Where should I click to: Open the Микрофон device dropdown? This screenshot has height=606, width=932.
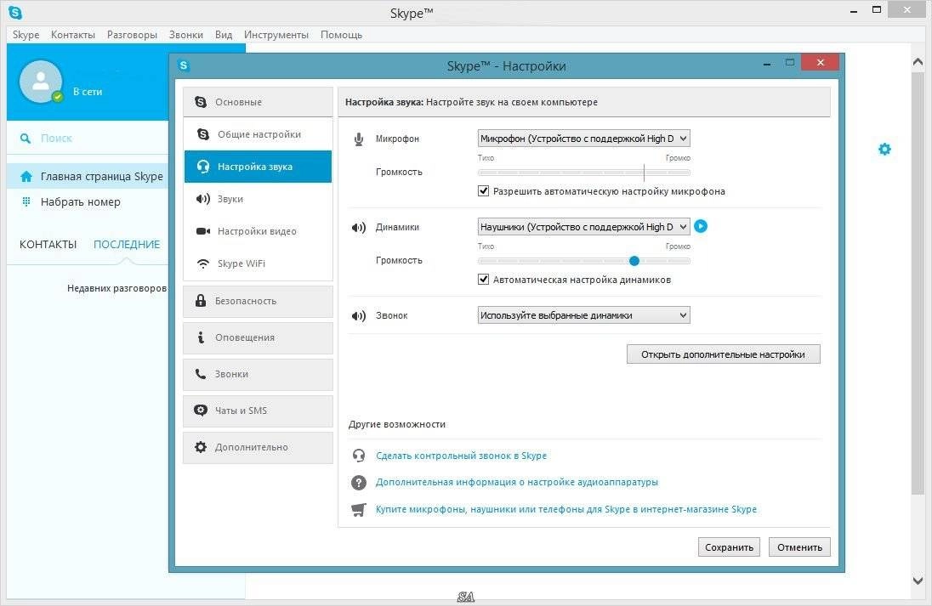click(x=583, y=139)
